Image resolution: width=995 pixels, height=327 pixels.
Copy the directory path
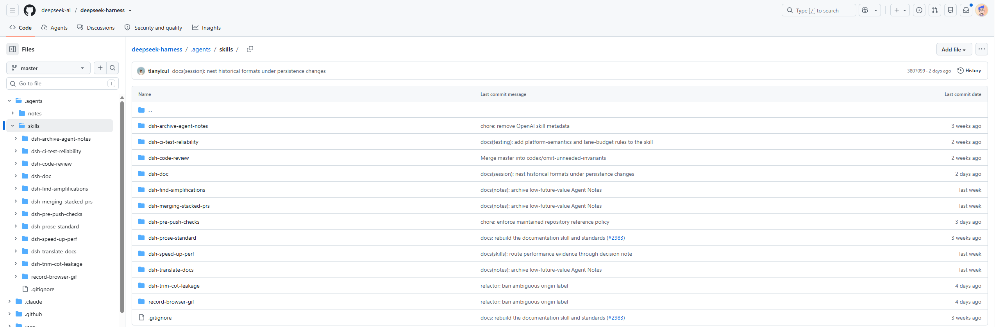click(x=250, y=49)
